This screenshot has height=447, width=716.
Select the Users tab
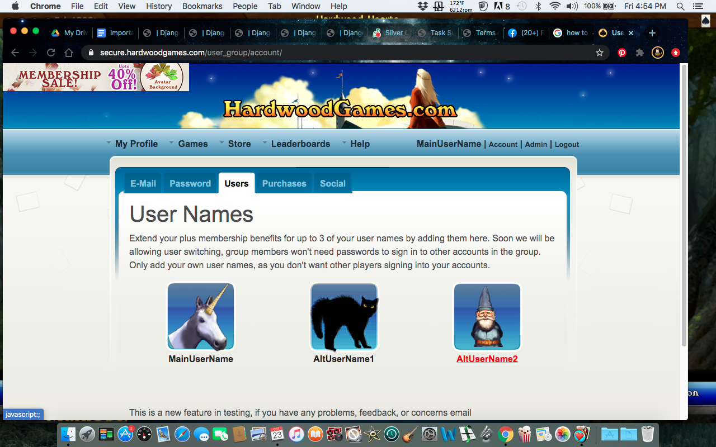(x=237, y=183)
